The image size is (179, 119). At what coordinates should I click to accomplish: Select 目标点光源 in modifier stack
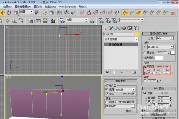coord(121,45)
